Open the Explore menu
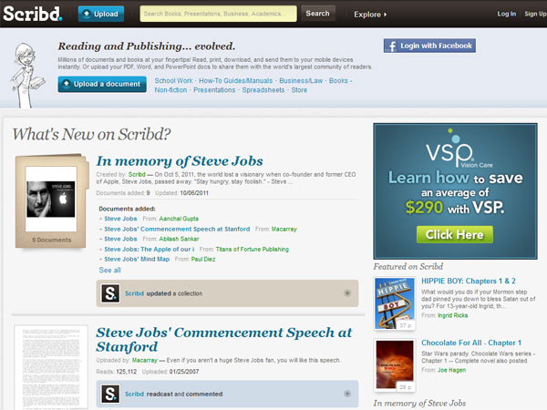 click(x=370, y=15)
